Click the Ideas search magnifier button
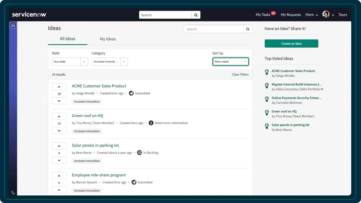 (x=248, y=29)
